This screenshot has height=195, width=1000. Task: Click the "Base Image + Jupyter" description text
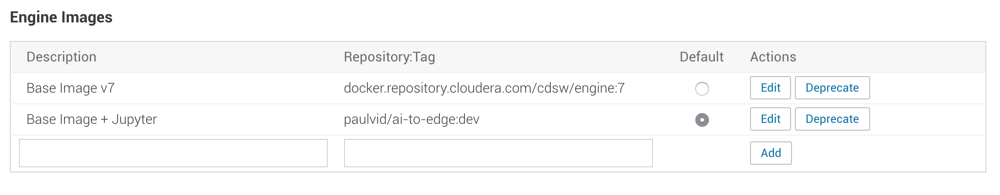pos(92,119)
